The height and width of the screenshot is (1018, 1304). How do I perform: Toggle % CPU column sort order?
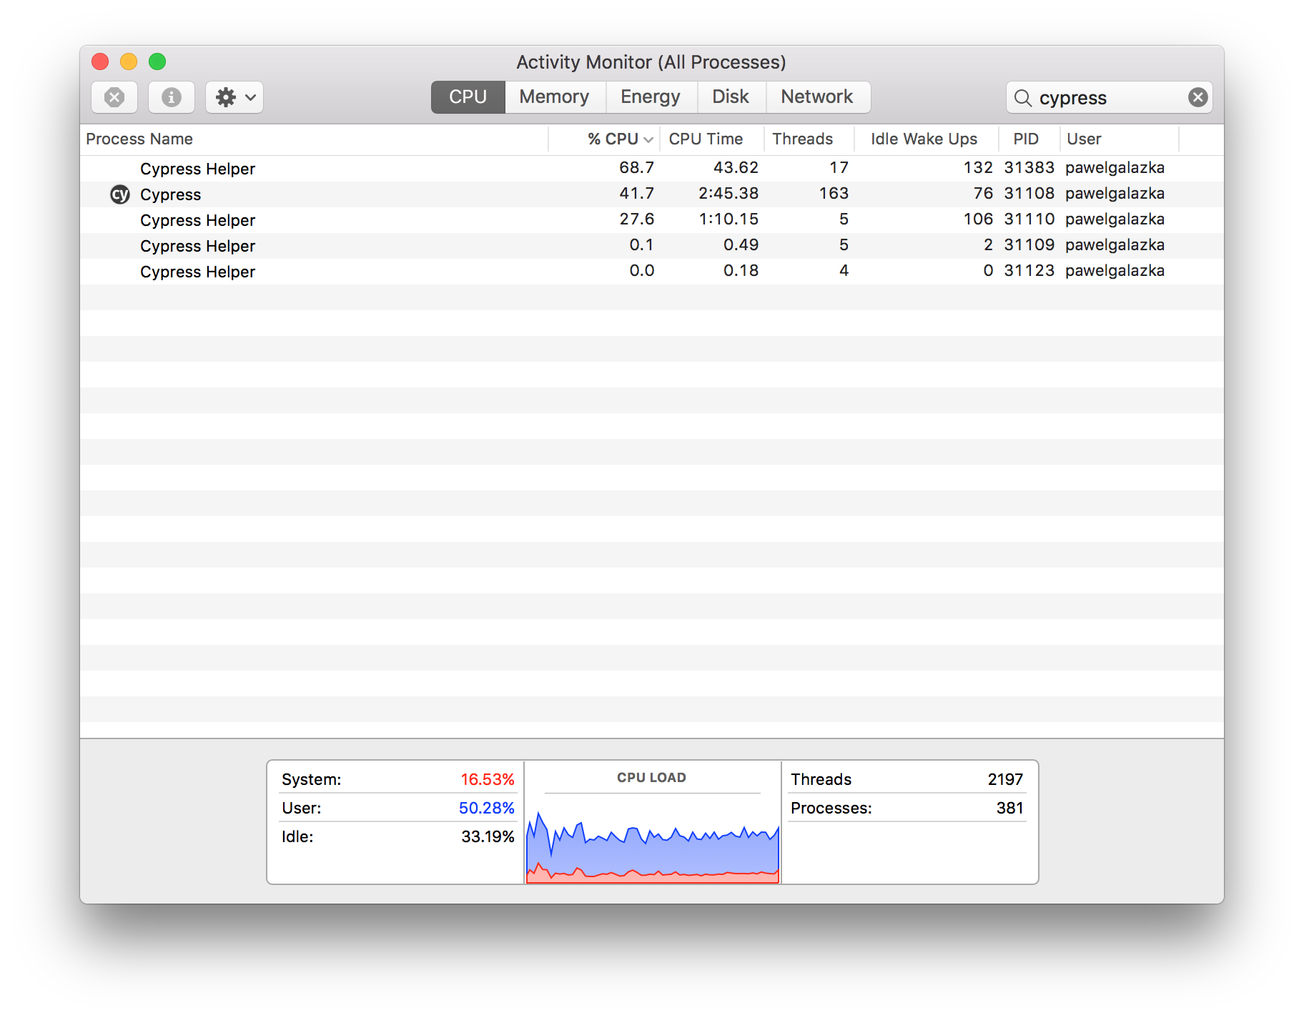604,139
